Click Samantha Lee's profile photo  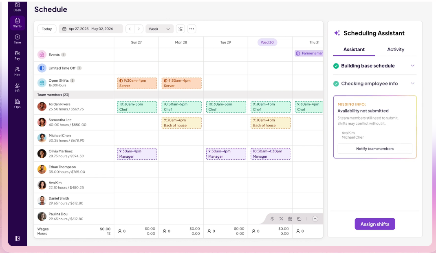42,122
